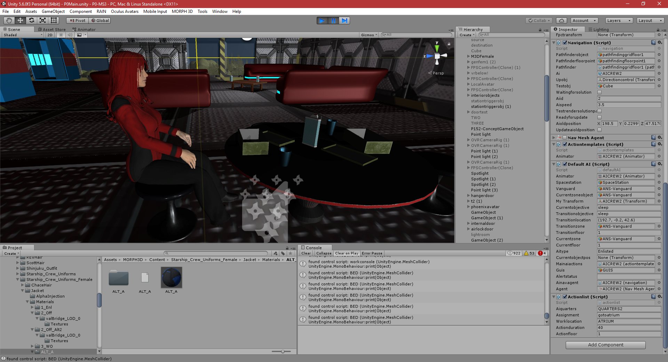Open the Shaded draw mode dropdown
This screenshot has width=668, height=362.
pyautogui.click(x=23, y=35)
